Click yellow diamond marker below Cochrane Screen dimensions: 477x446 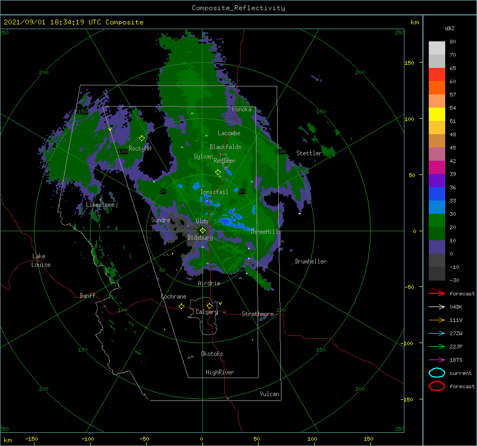click(182, 307)
